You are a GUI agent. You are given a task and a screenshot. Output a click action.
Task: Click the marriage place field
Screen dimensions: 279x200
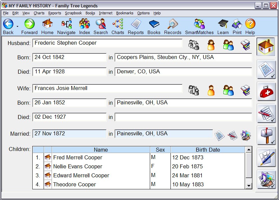pyautogui.click(x=164, y=134)
